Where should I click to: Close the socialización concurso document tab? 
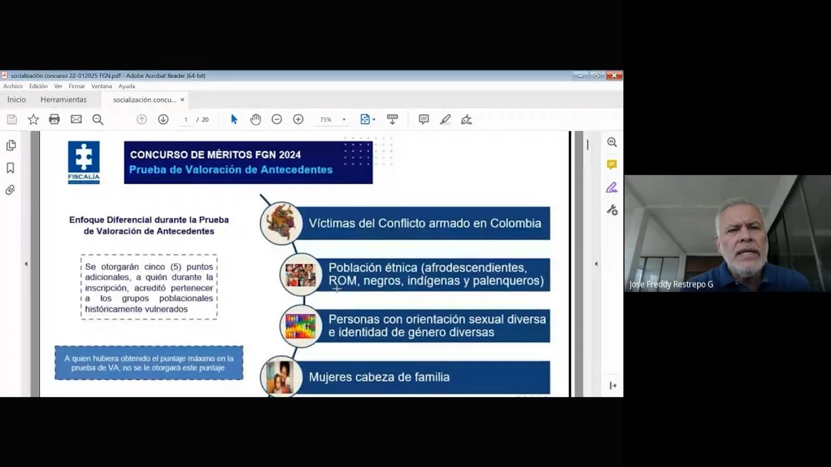click(x=182, y=100)
